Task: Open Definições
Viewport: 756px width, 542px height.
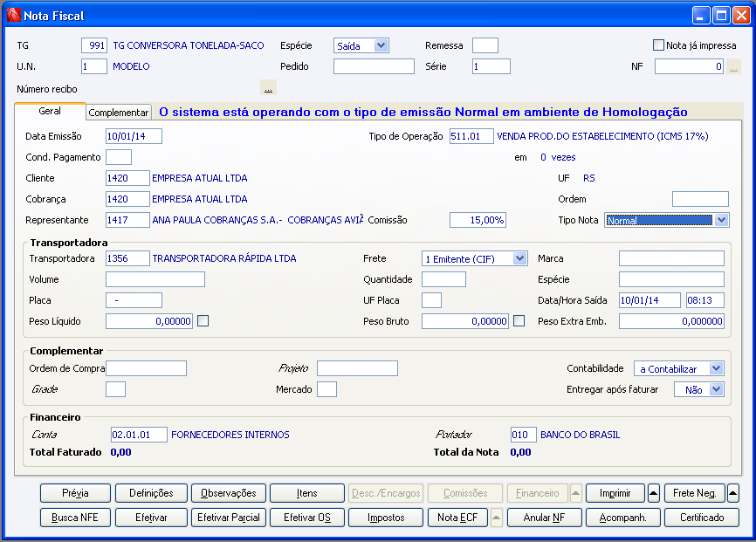Action: (151, 493)
